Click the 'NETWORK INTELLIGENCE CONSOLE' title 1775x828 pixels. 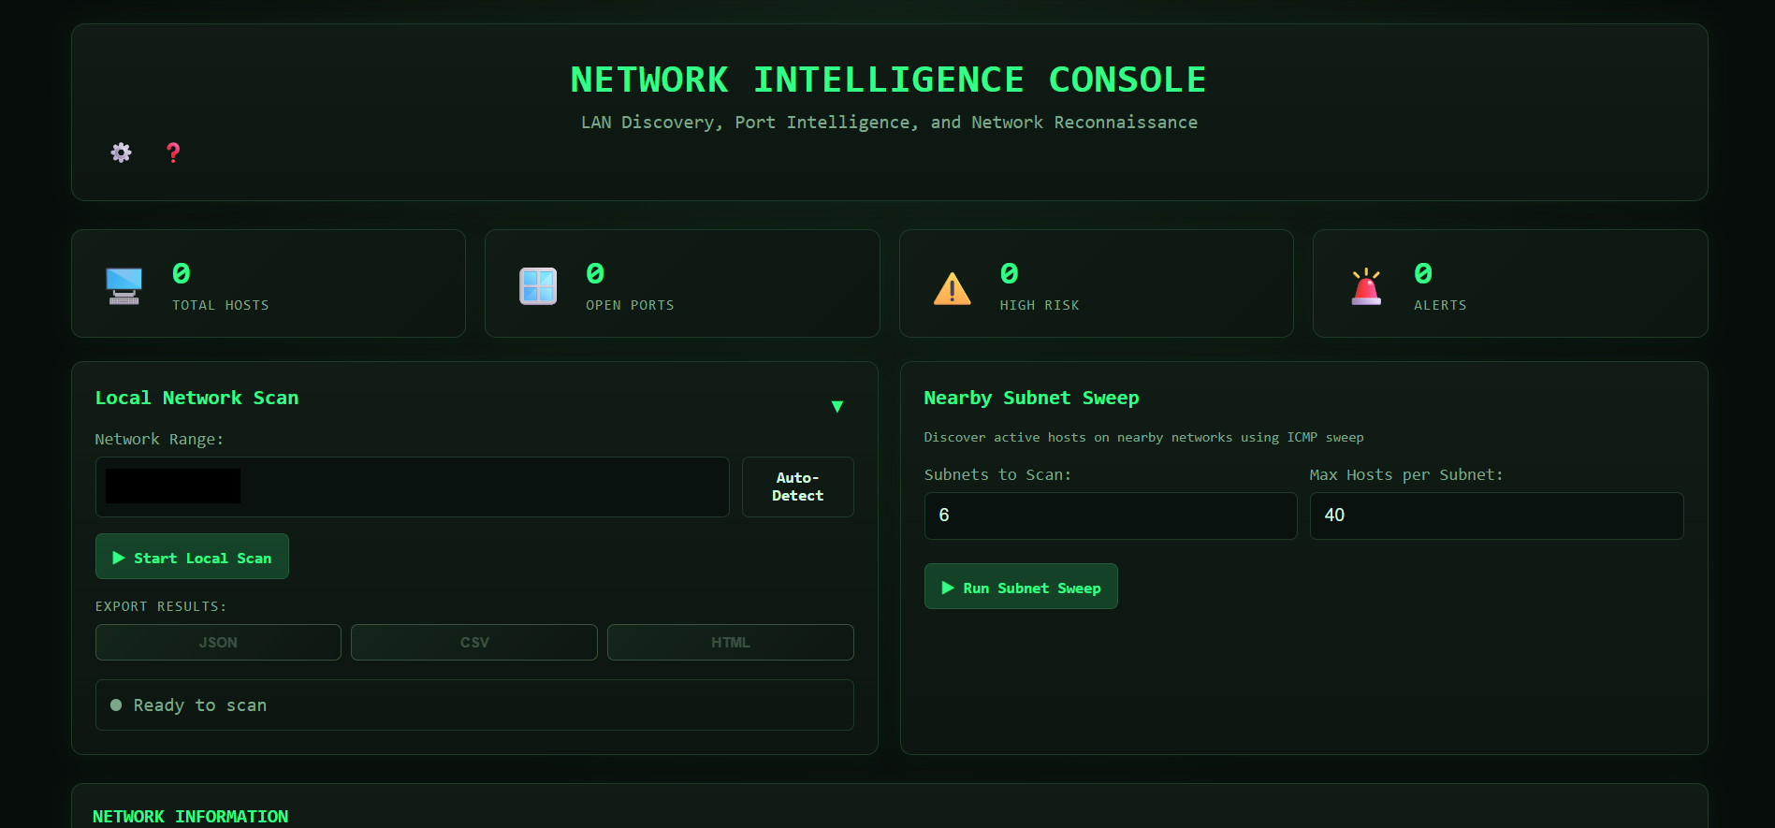889,80
